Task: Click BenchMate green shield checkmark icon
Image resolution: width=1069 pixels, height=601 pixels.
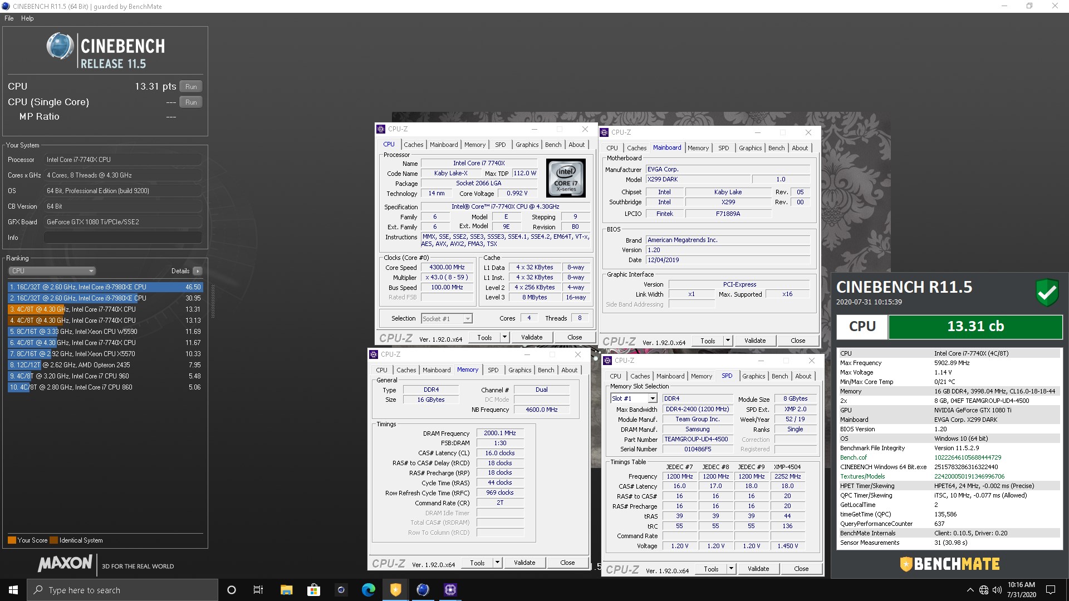Action: [x=1047, y=292]
